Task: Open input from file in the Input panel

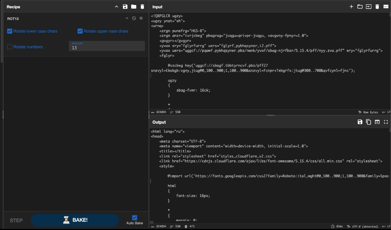Action: point(360,6)
